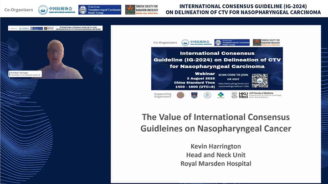Screen dimensions: 328x184
Task: Click the blue shield supporting organizer crest
Action: pyautogui.click(x=194, y=95)
